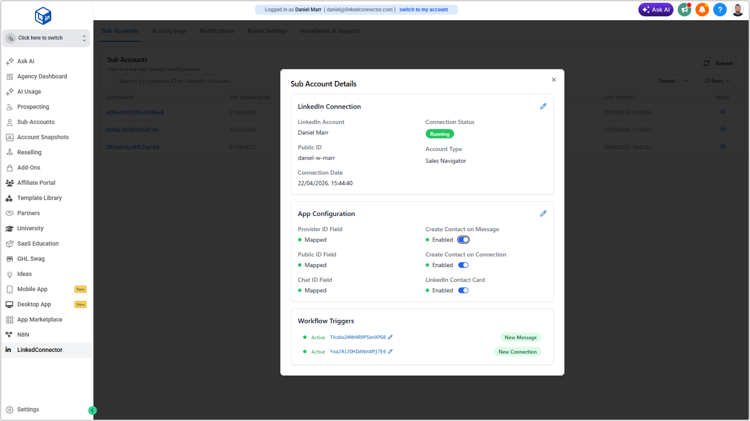Edit the App Configuration section

click(x=543, y=214)
